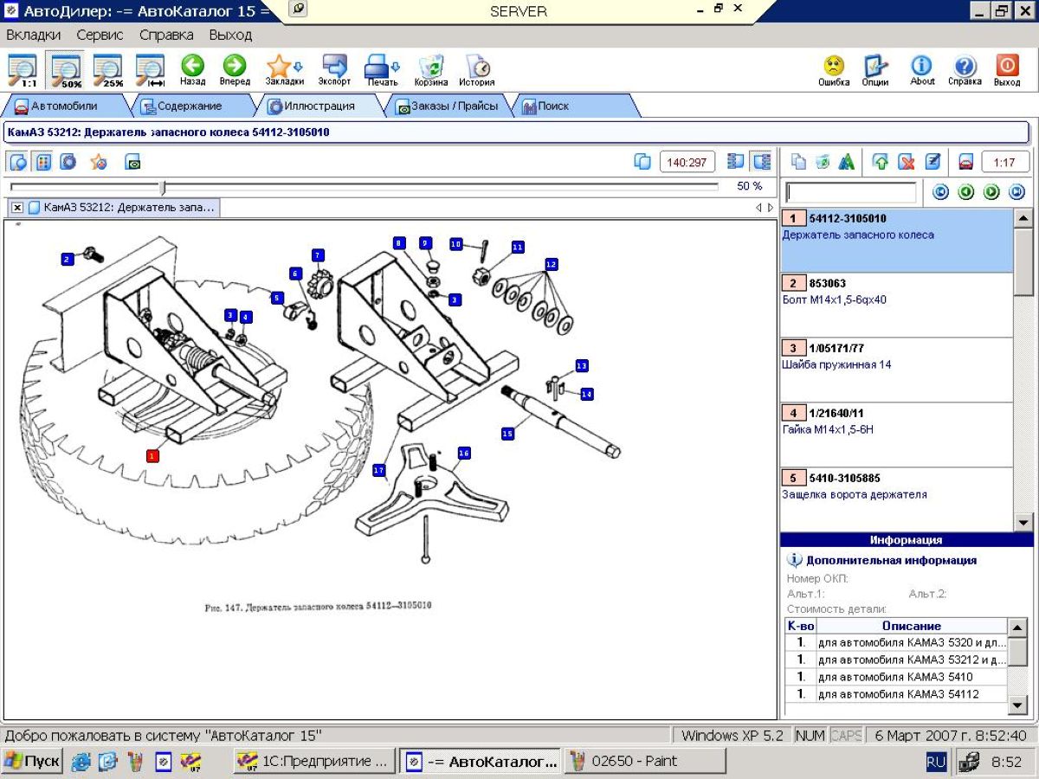Click the Печать print icon

(382, 70)
